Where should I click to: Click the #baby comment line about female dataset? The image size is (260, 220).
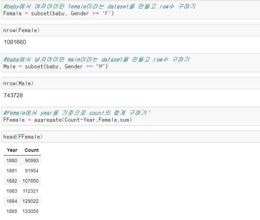tap(99, 6)
